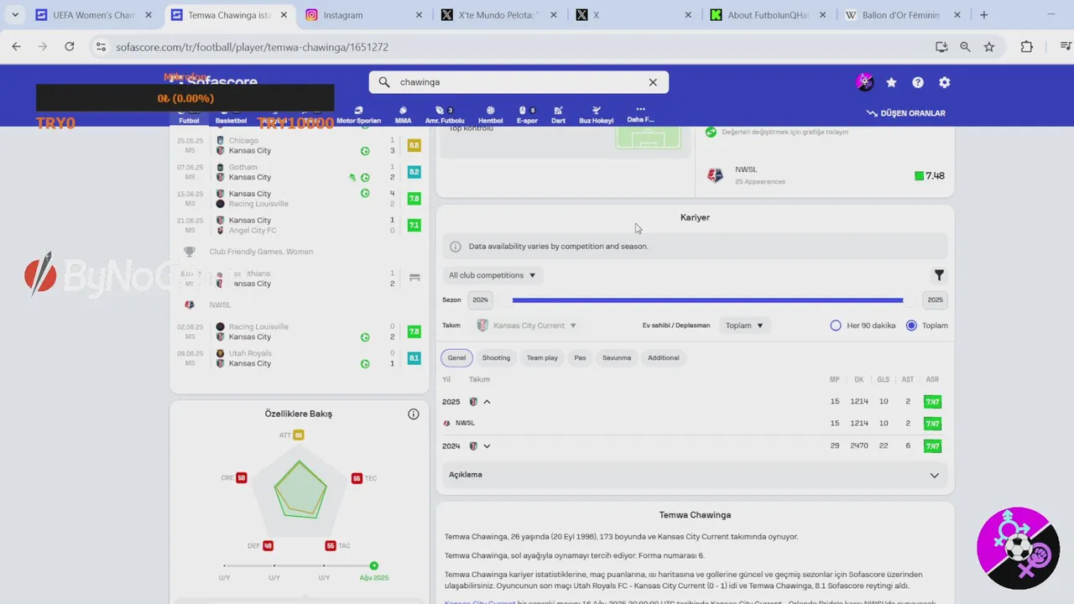Viewport: 1074px width, 604px height.
Task: Expand the 2024 season row
Action: (x=487, y=446)
